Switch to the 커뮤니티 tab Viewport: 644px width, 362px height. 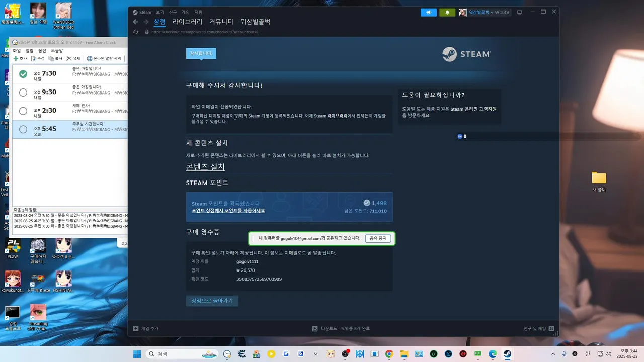tap(221, 22)
